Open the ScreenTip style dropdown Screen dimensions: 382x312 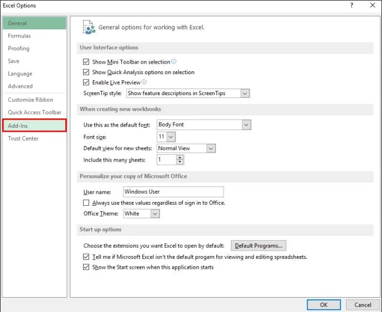click(x=245, y=93)
